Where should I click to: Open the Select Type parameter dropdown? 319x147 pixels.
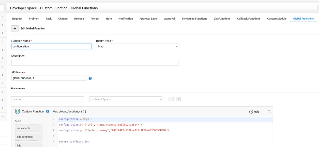coord(126,99)
